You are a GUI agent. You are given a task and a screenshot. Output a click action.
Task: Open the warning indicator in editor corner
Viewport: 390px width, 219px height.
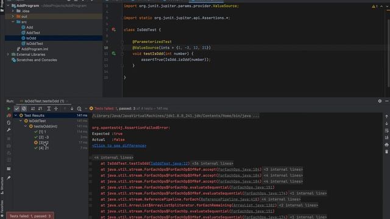[375, 7]
